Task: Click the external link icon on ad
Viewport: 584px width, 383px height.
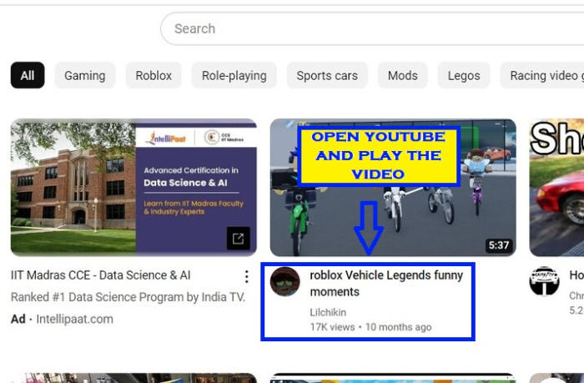Action: 238,239
